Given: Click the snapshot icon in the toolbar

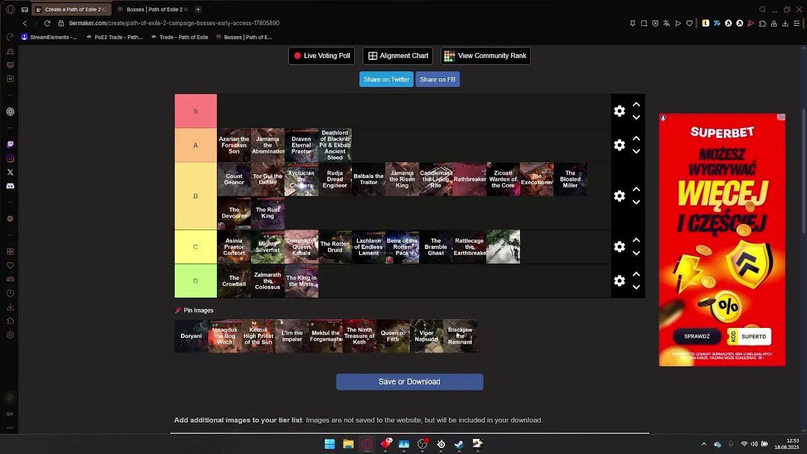Looking at the screenshot, I should coord(644,23).
